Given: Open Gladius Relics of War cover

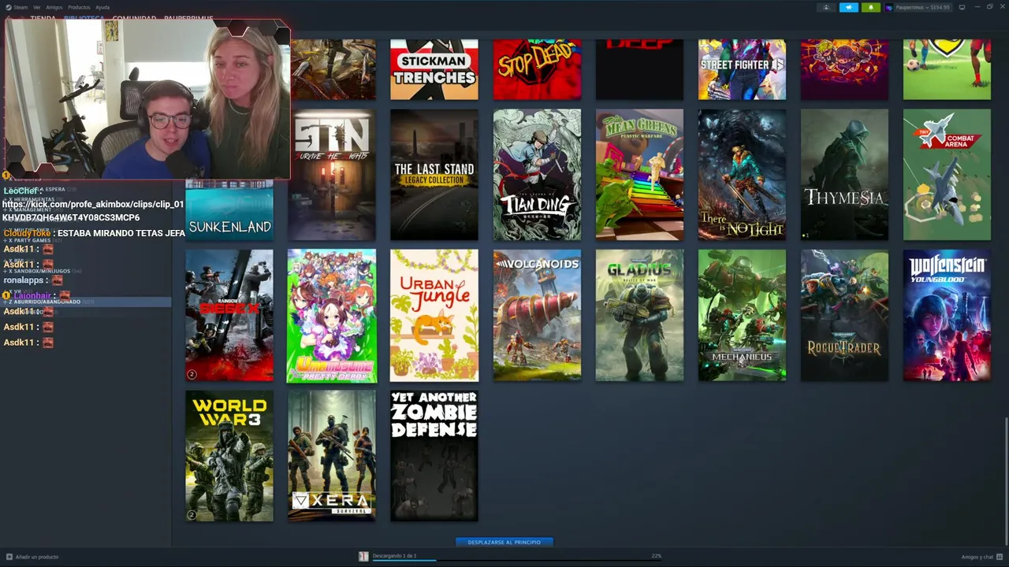Looking at the screenshot, I should [639, 315].
